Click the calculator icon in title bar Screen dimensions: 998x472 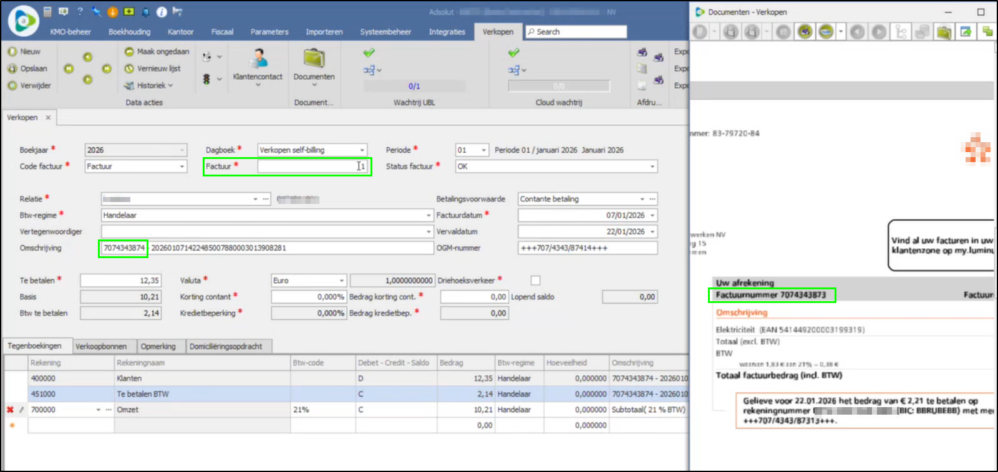[x=47, y=12]
